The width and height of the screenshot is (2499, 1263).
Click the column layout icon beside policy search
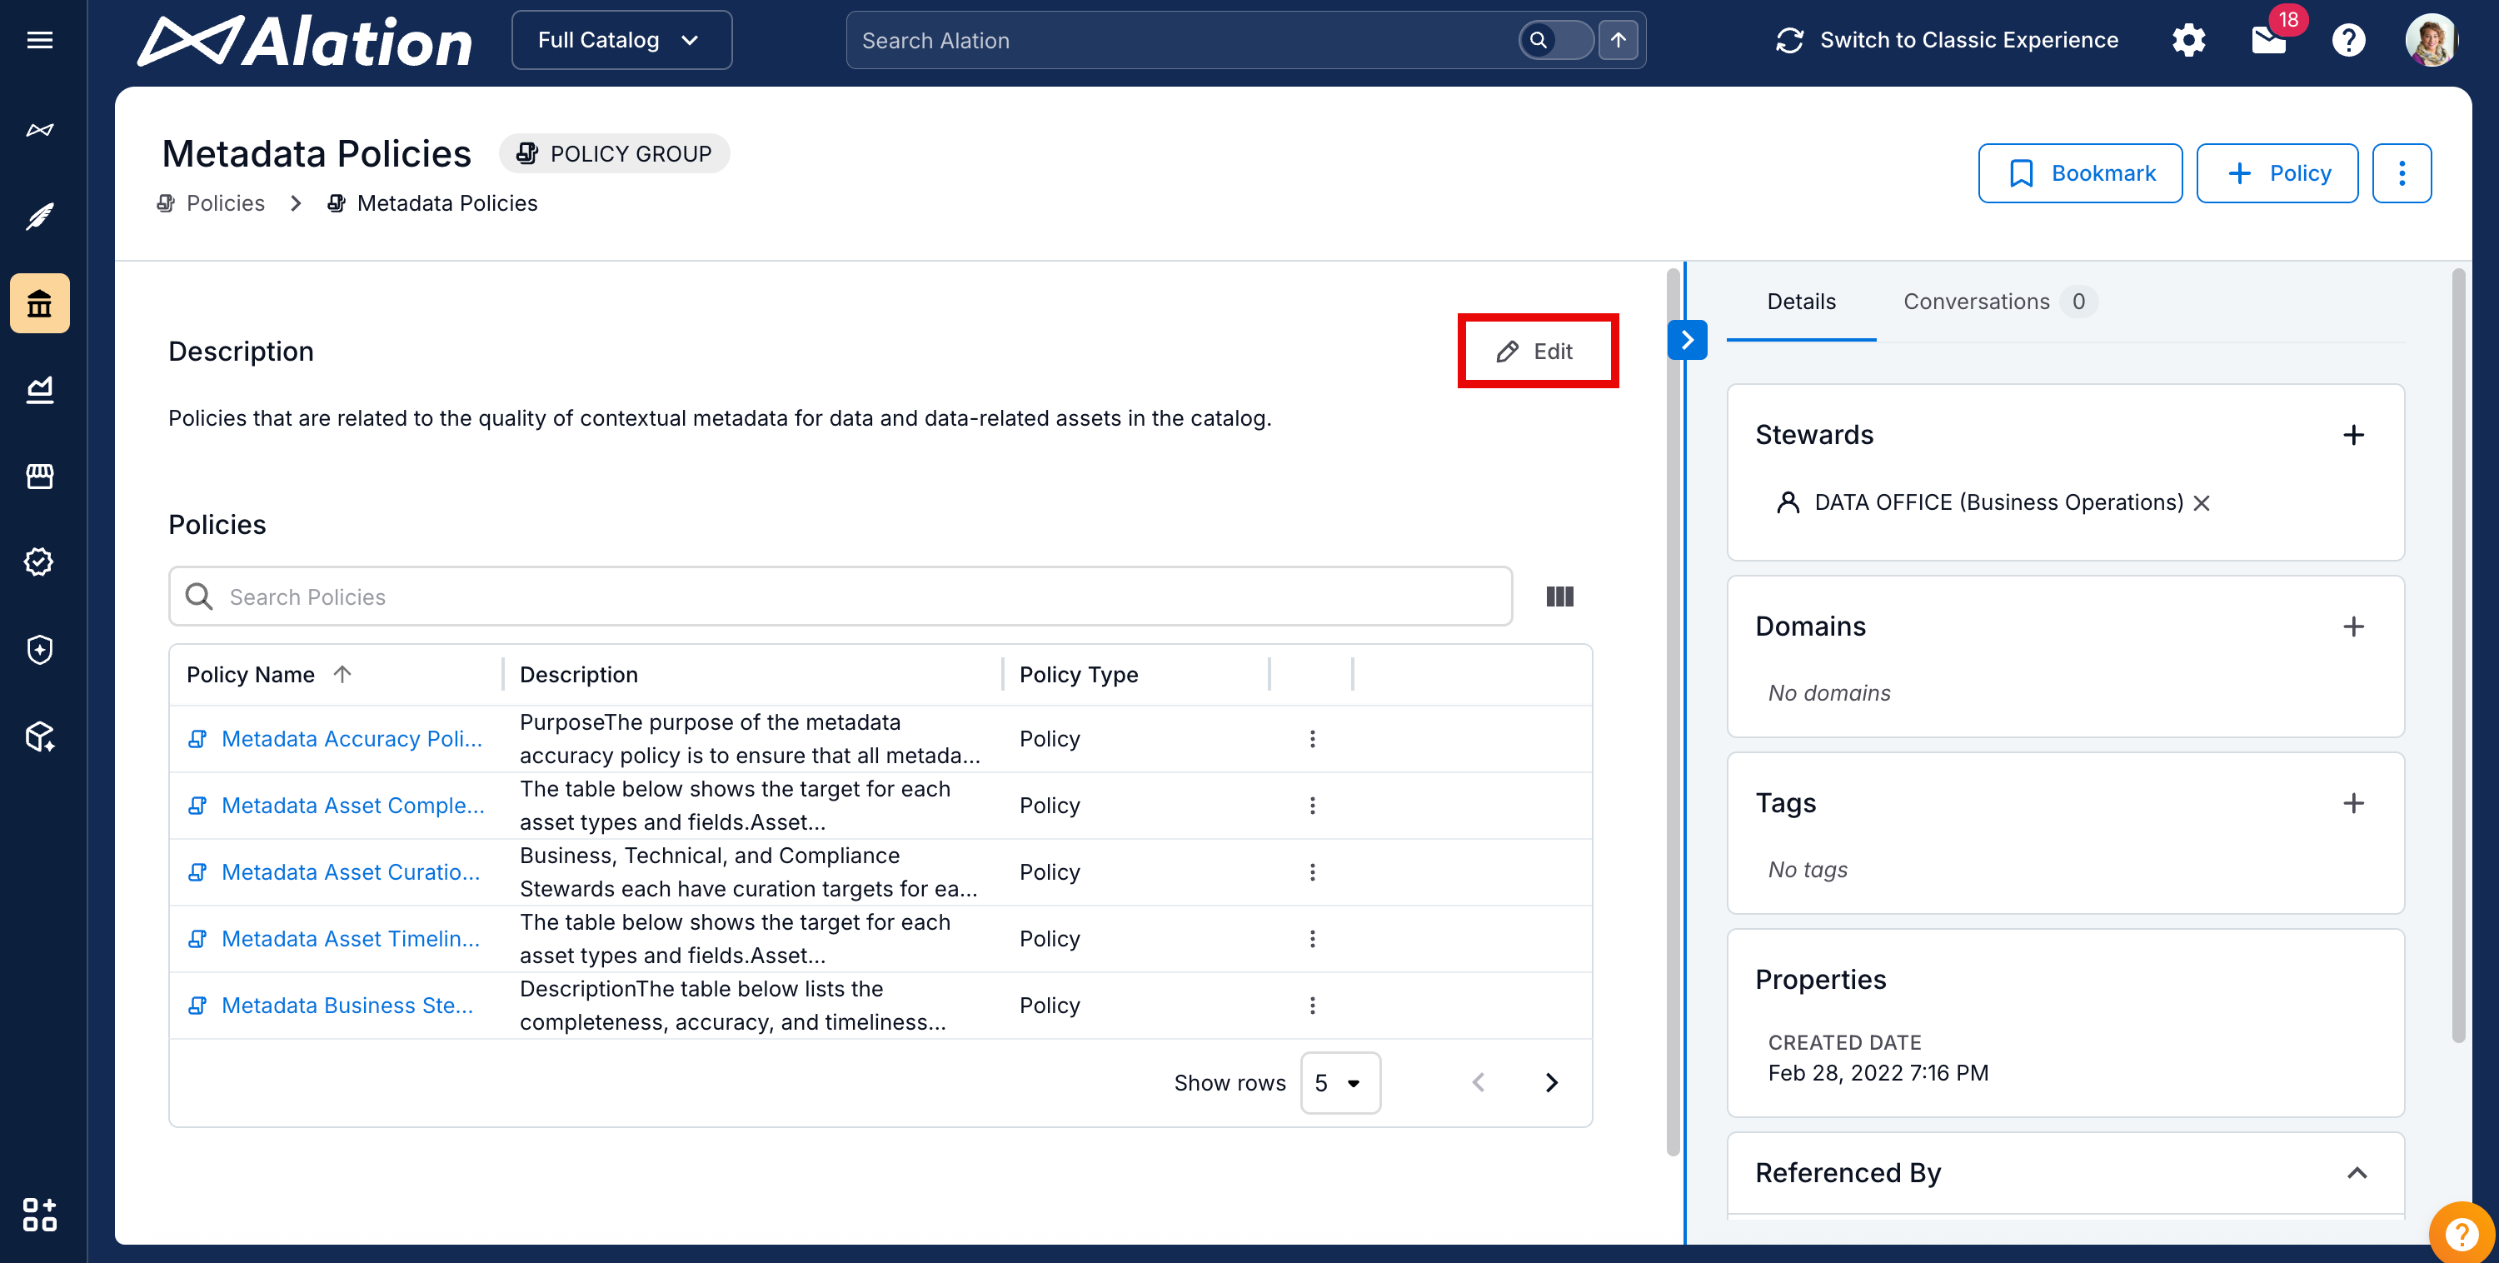point(1559,596)
